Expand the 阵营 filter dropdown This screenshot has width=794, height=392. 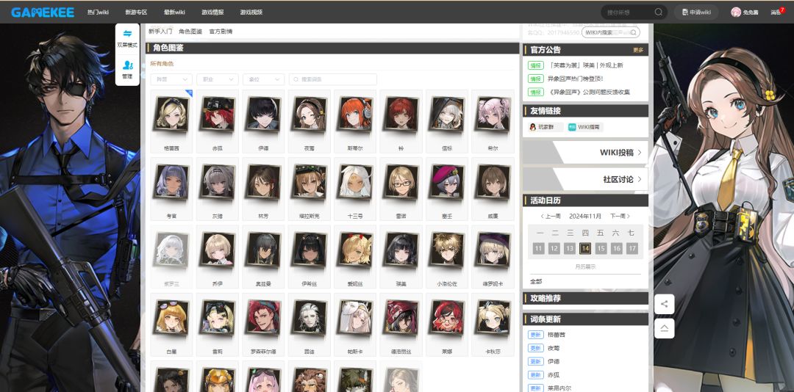click(171, 79)
